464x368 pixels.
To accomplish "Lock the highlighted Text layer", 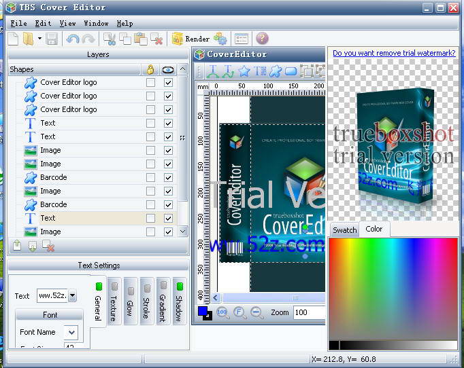I will tap(150, 218).
